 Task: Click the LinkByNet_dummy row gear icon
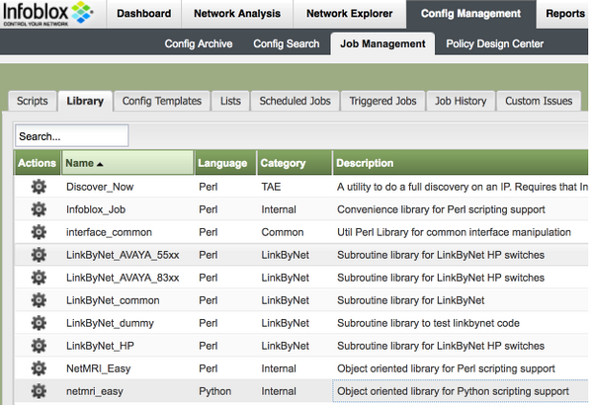pyautogui.click(x=39, y=323)
